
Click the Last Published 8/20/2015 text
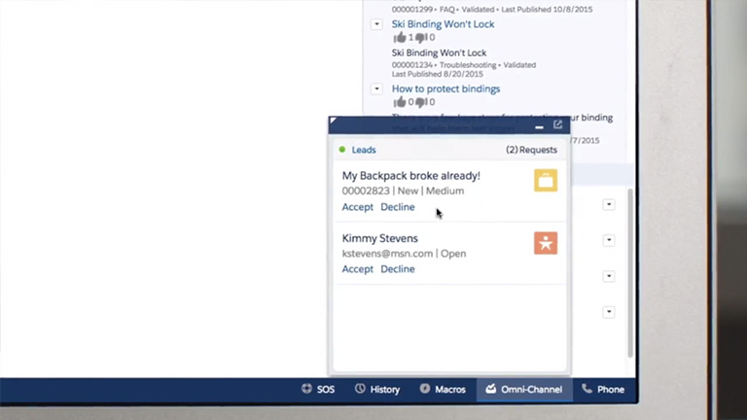click(x=438, y=74)
